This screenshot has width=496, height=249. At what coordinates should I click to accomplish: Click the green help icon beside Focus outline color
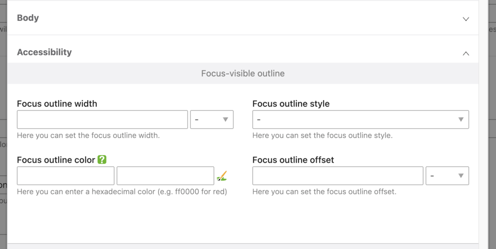[102, 160]
